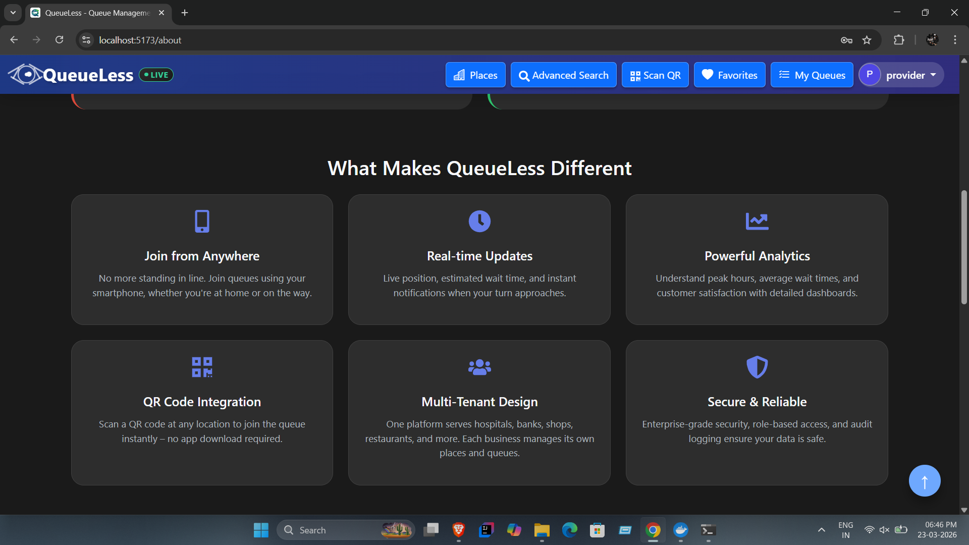Open File Explorer from the taskbar
The height and width of the screenshot is (545, 969).
[542, 530]
